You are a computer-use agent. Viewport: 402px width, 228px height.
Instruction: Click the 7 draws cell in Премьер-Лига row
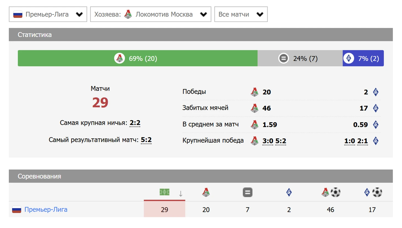248,210
